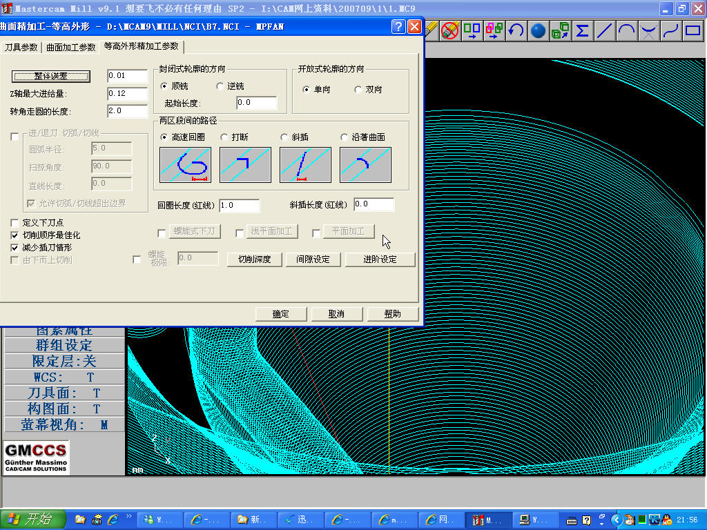707x530 pixels.
Task: Click the 帮助 help button
Action: coord(392,314)
